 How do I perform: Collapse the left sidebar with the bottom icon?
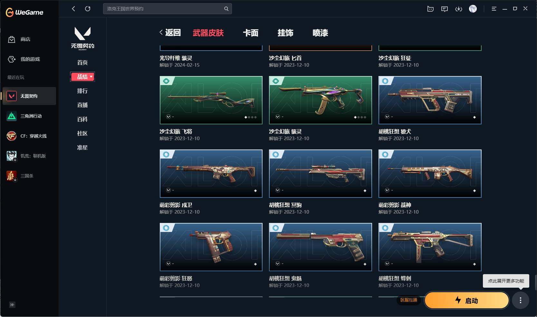click(x=12, y=305)
